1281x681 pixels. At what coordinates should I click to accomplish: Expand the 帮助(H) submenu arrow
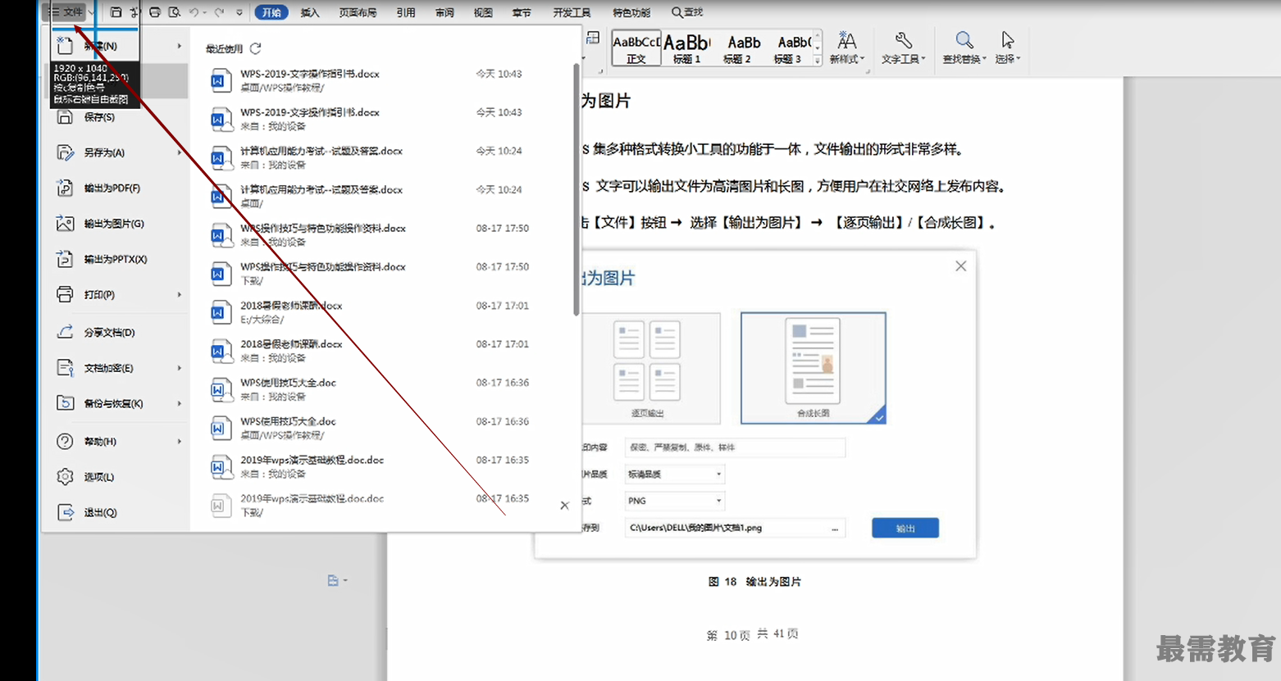coord(179,442)
